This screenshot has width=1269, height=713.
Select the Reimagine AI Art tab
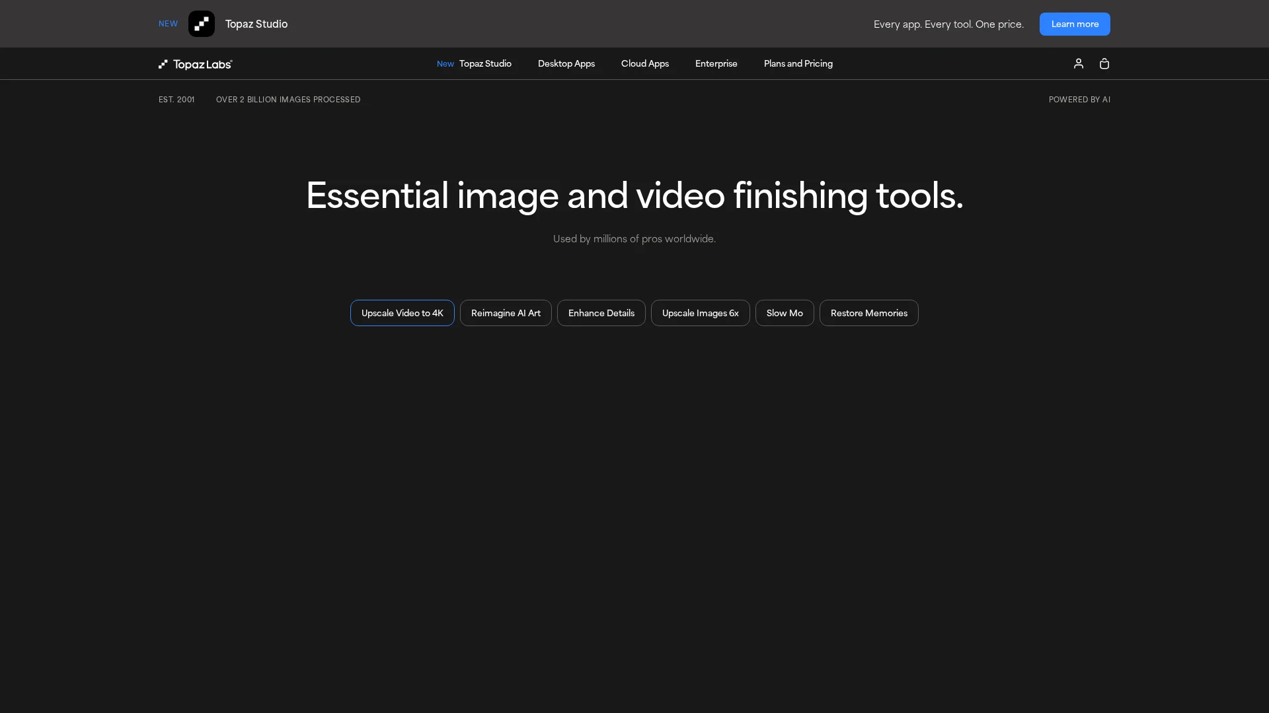pyautogui.click(x=506, y=313)
